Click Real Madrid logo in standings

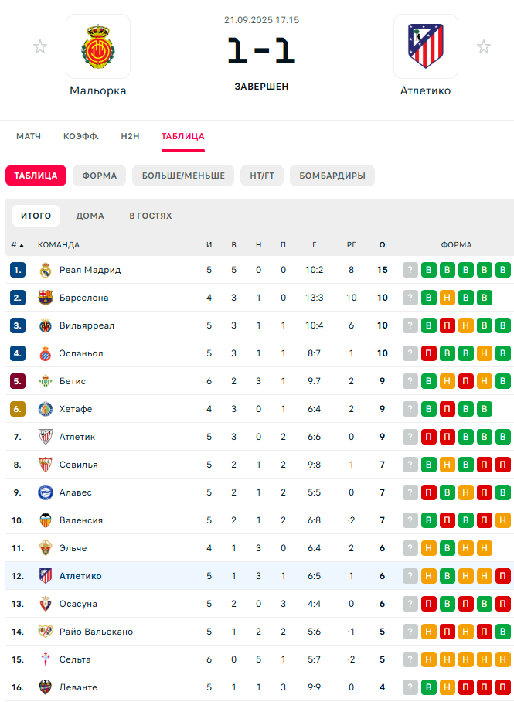click(x=45, y=270)
